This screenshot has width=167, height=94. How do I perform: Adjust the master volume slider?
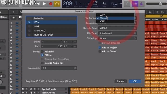tap(160, 4)
